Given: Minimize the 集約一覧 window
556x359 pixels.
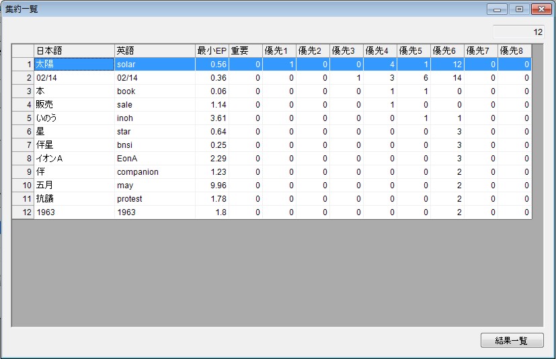Looking at the screenshot, I should 498,9.
